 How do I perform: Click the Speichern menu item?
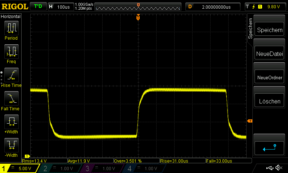(x=270, y=30)
